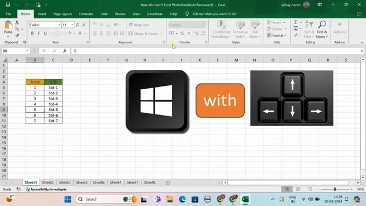Open Windows Start menu
The width and height of the screenshot is (366, 206).
pos(67,199)
